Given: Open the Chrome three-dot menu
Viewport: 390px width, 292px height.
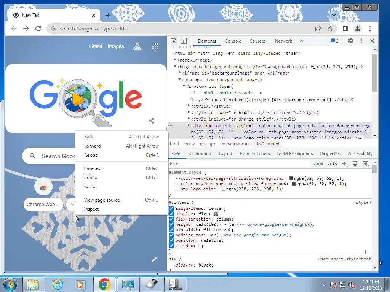Looking at the screenshot, I should pyautogui.click(x=370, y=29).
